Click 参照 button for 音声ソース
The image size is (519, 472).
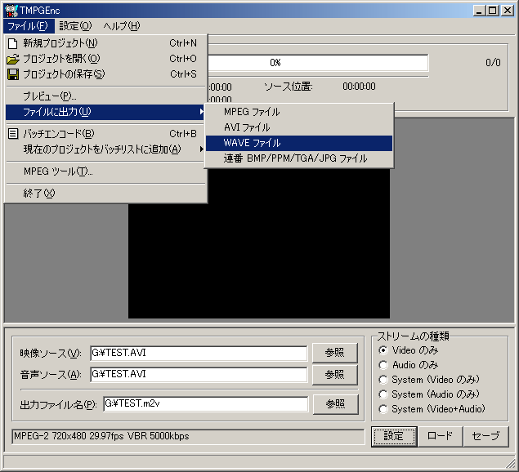click(335, 375)
